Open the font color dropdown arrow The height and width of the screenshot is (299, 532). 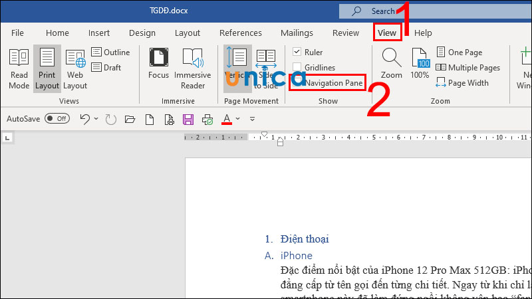pyautogui.click(x=237, y=119)
